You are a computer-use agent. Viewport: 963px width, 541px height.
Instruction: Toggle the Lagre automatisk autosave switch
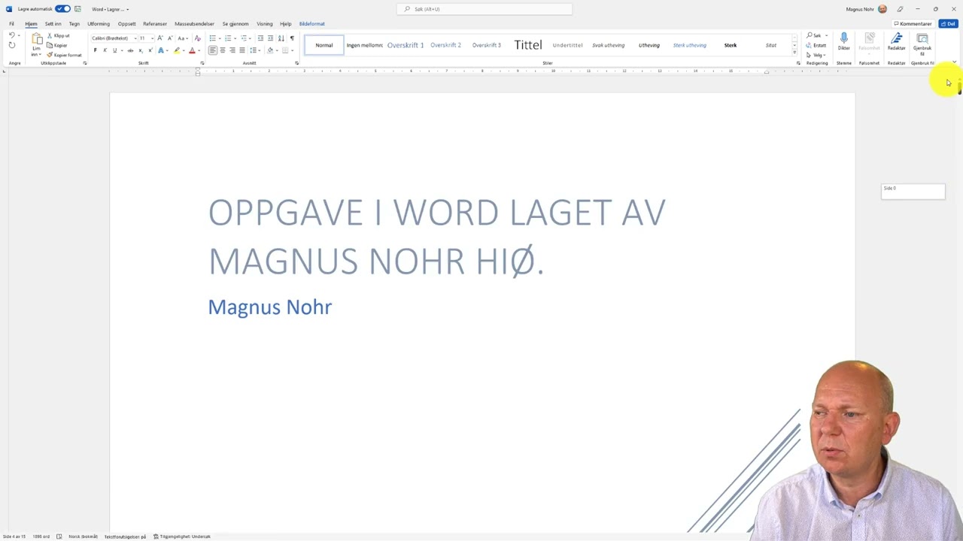(63, 9)
